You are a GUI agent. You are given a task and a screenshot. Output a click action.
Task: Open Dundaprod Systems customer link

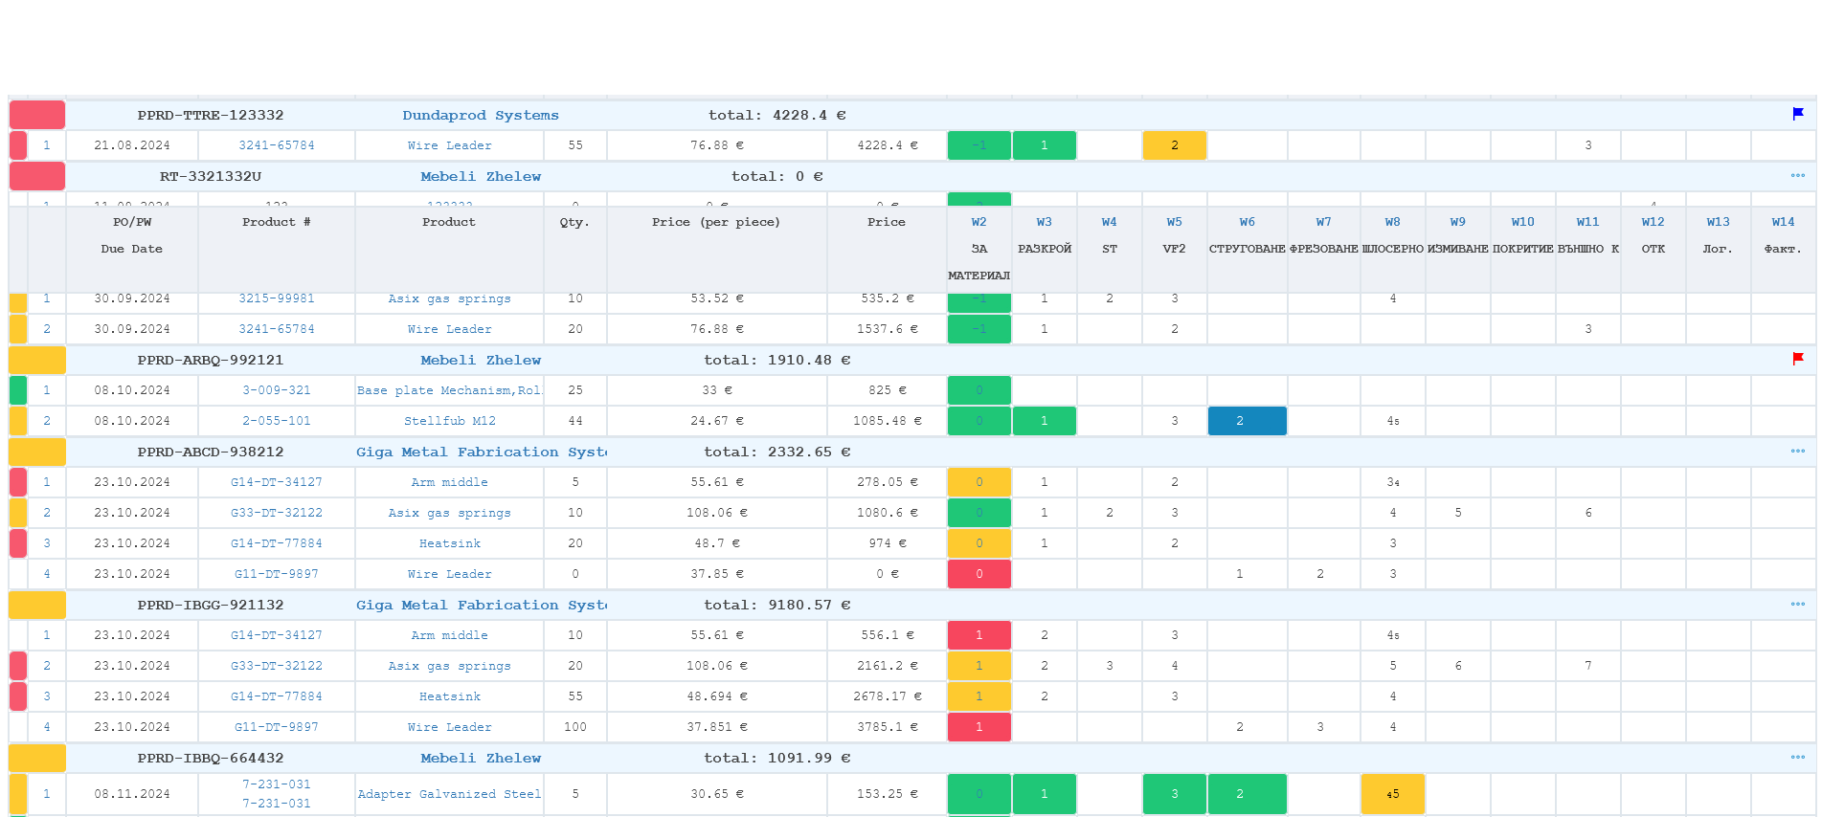click(x=481, y=115)
